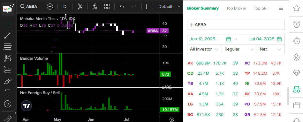The width and height of the screenshot is (303, 122).
Task: Open the bandar detector spy icon
Action: pyautogui.click(x=296, y=89)
